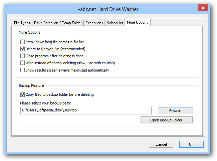Confirm settings with OK
This screenshot has width=217, height=161.
point(191,144)
